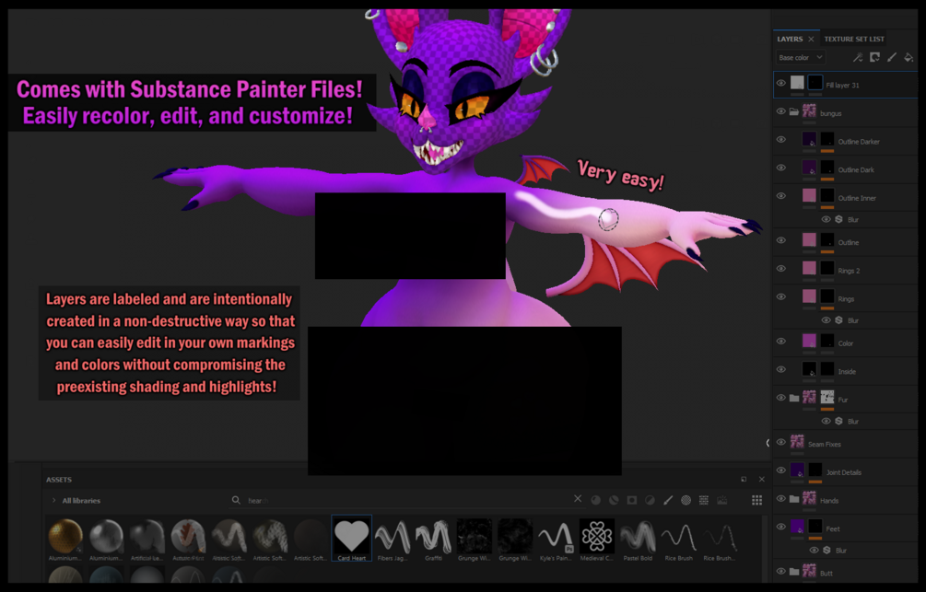Collapse the side panel arrow beside Seam Fixes
926x592 pixels.
pos(768,443)
